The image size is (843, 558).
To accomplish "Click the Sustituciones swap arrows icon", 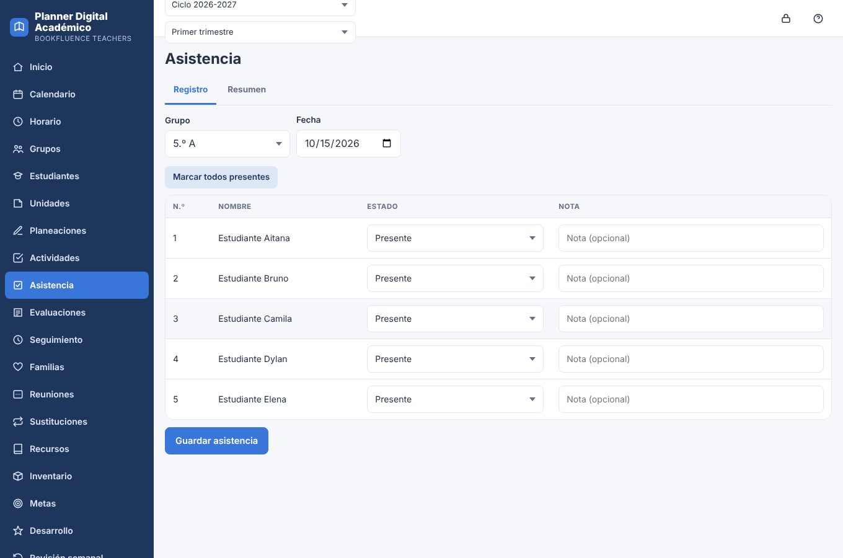I will (18, 422).
